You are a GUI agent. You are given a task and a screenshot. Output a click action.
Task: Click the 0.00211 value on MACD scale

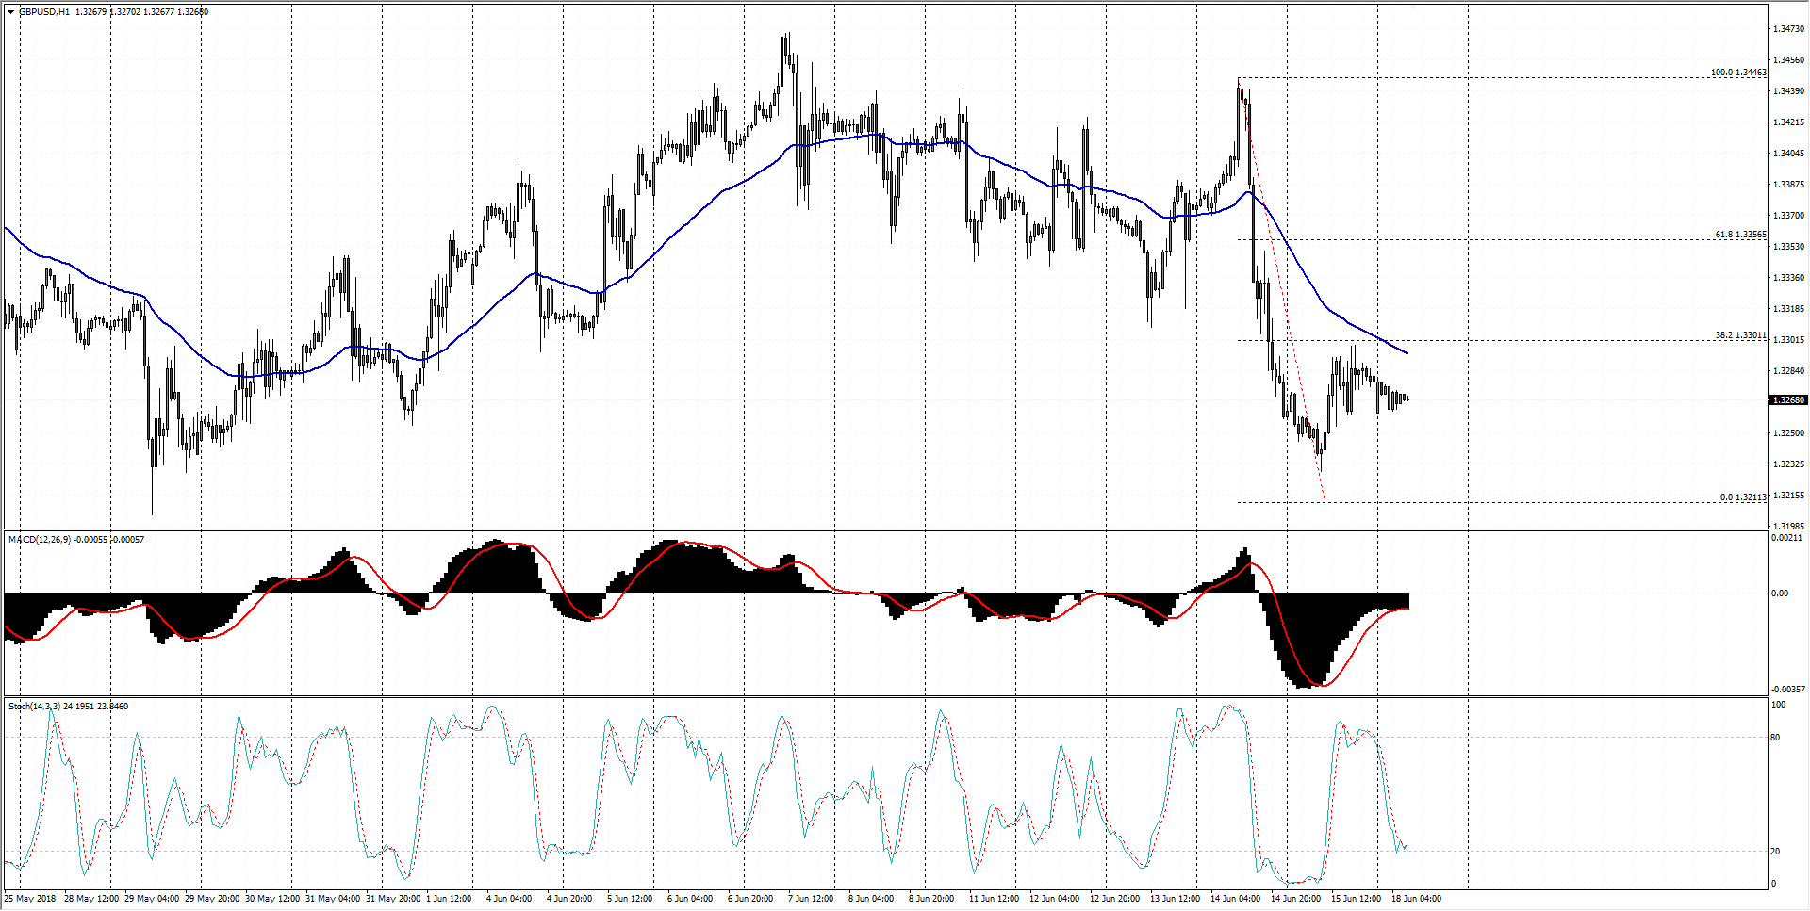pyautogui.click(x=1786, y=538)
